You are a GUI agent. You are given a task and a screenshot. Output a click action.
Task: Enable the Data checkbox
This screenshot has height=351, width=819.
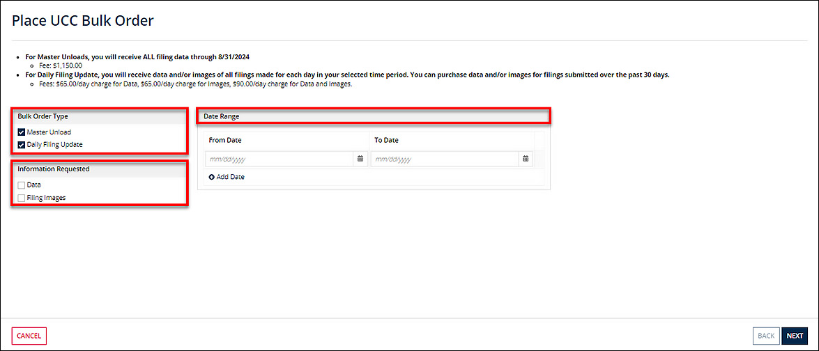(x=22, y=185)
